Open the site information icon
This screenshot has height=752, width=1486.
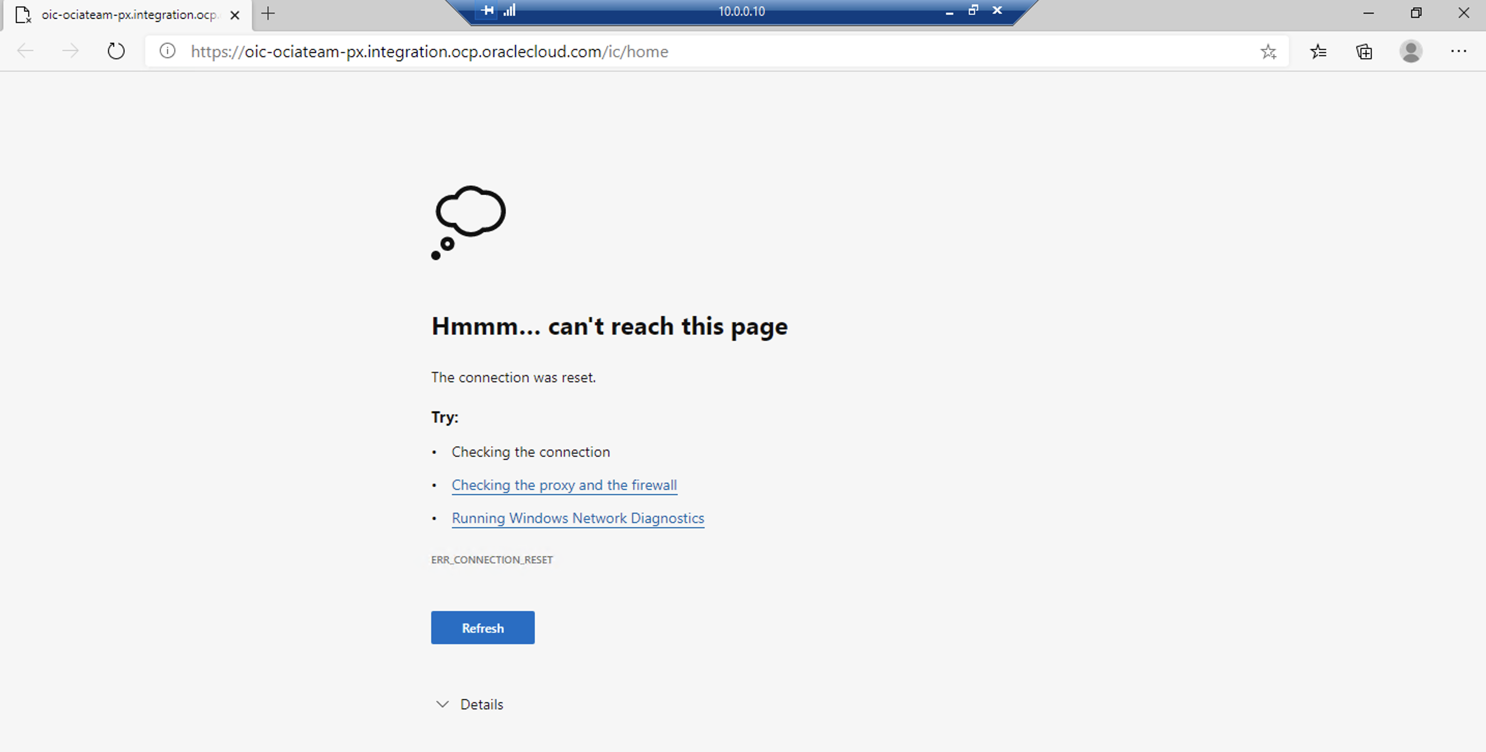tap(167, 51)
